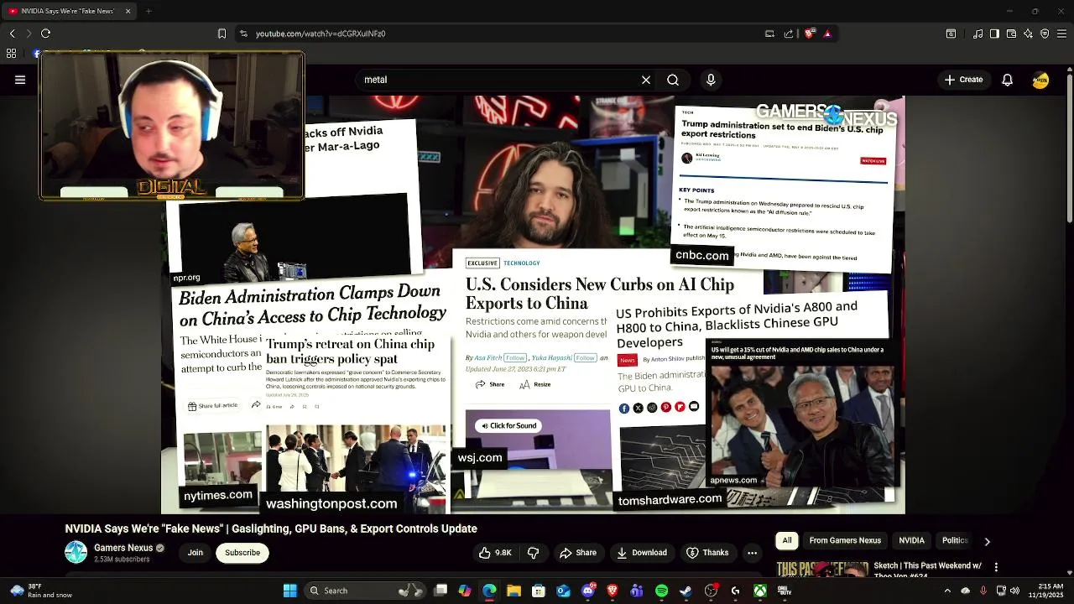Share this page from address bar
Screen dimensions: 1074x604
click(789, 34)
